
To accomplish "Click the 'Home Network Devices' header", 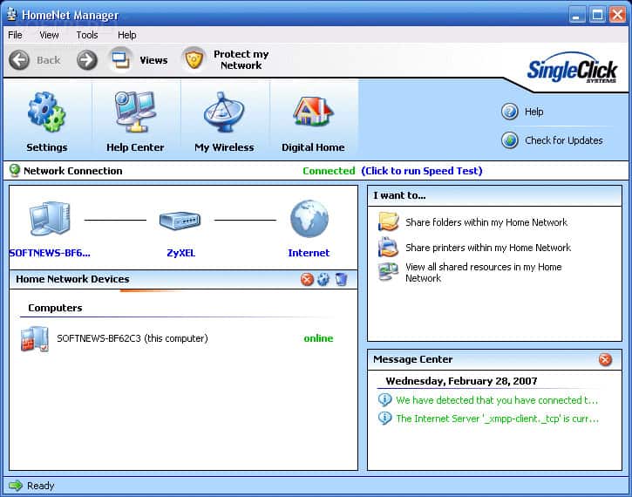I will (72, 279).
